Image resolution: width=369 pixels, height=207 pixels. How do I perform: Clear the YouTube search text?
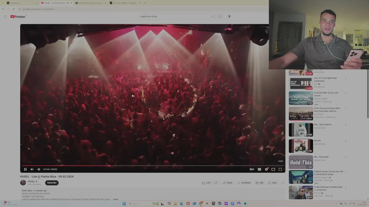click(212, 16)
